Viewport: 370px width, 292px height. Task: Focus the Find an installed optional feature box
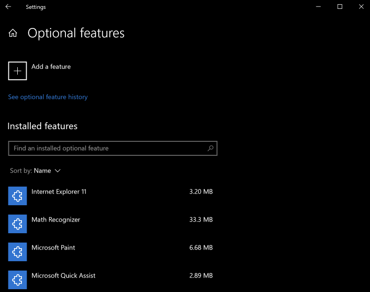[113, 148]
